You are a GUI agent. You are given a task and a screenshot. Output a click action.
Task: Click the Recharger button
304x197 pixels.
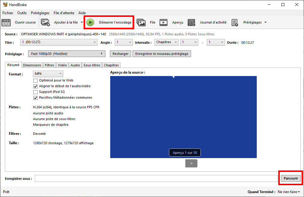point(121,54)
